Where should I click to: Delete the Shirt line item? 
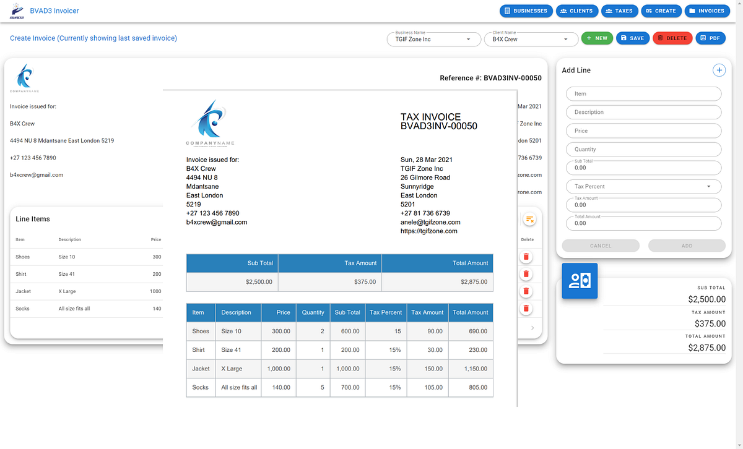(526, 274)
